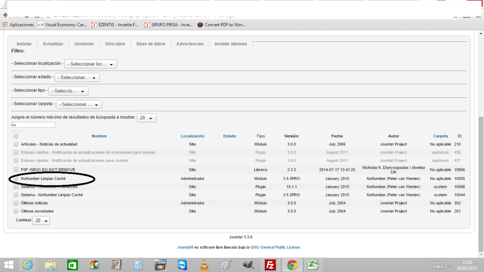Launch GIMP from the taskbar
The image size is (484, 272).
(x=248, y=265)
